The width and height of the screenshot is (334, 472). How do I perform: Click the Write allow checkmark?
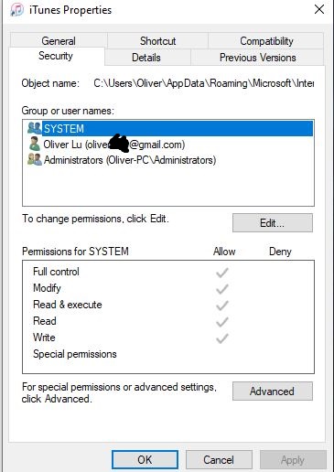pos(222,338)
